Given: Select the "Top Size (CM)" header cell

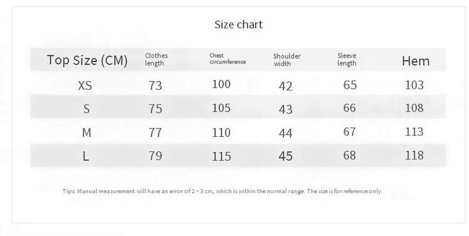Looking at the screenshot, I should click(x=87, y=60).
